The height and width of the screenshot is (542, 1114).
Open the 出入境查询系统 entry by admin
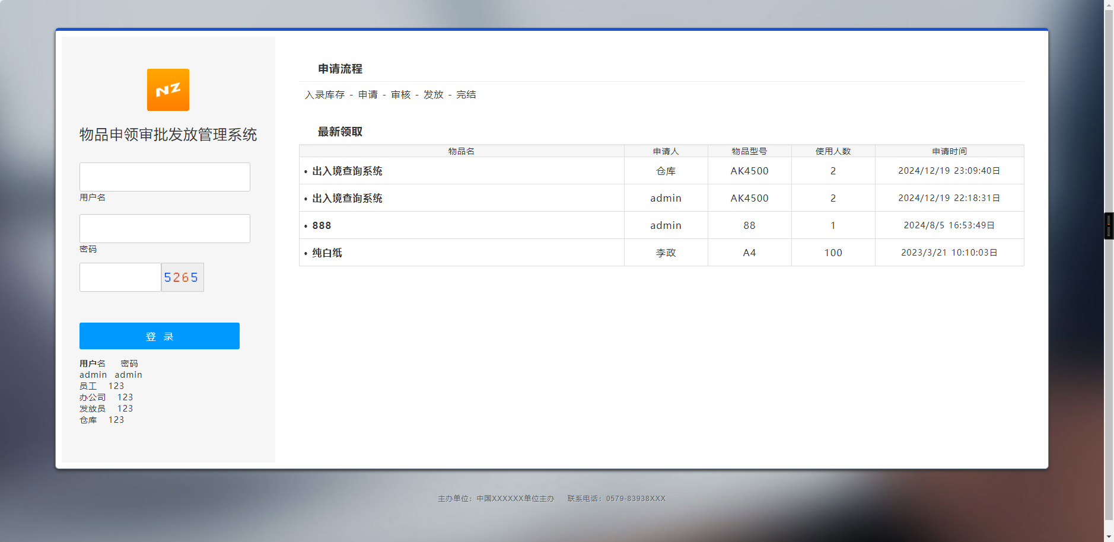pyautogui.click(x=347, y=198)
